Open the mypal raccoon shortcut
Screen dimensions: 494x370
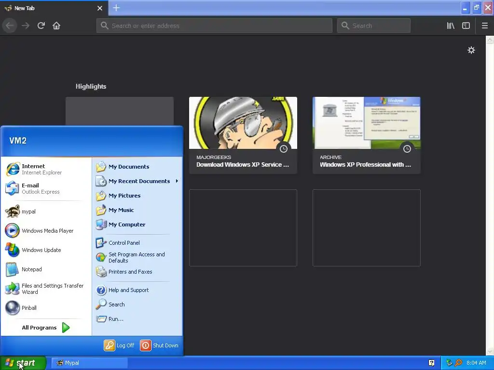(x=46, y=211)
